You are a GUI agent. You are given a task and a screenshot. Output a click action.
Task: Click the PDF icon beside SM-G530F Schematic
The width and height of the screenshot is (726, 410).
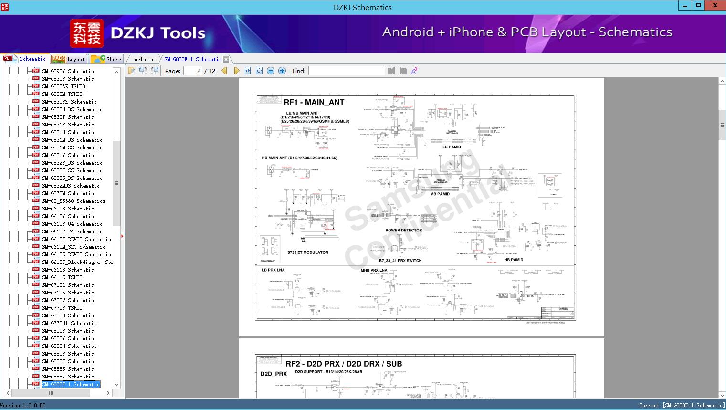coord(36,78)
